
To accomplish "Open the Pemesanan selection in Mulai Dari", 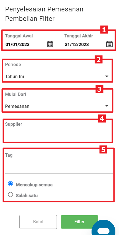I will click(57, 106).
